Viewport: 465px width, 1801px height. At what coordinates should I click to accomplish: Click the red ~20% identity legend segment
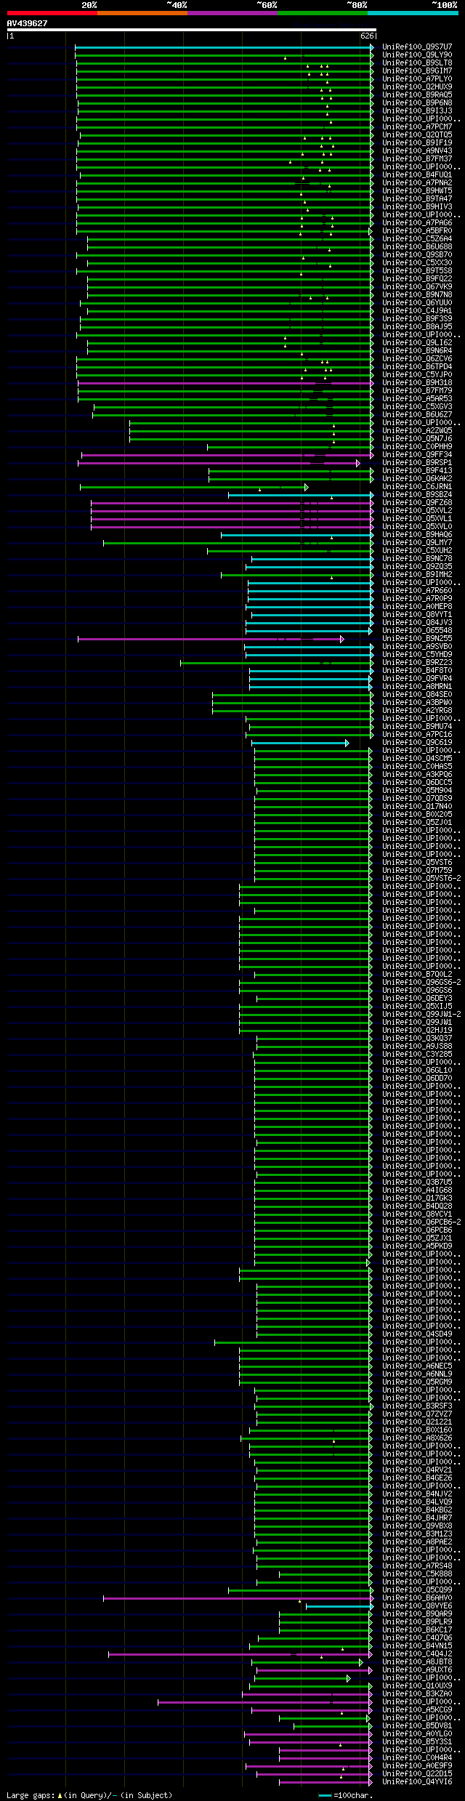click(x=52, y=13)
